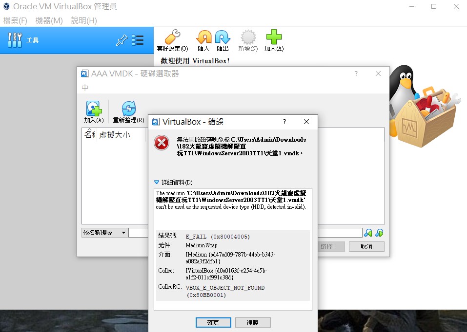Click 重新整理(R) refresh icon in disk selector
Viewport: 467px width, 332px height.
click(x=129, y=112)
